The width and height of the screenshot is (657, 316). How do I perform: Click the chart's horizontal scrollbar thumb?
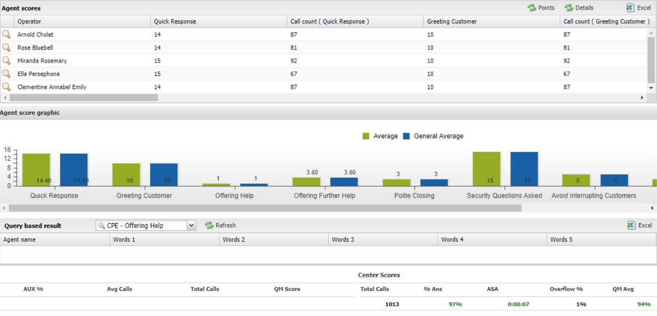265,208
